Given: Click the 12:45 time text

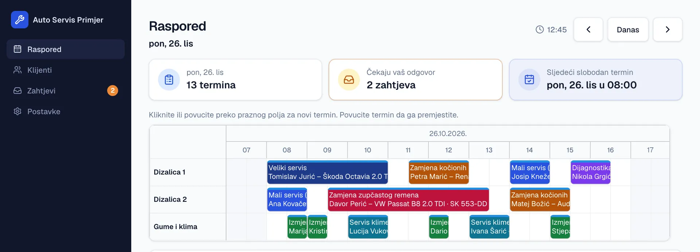Looking at the screenshot, I should (557, 29).
